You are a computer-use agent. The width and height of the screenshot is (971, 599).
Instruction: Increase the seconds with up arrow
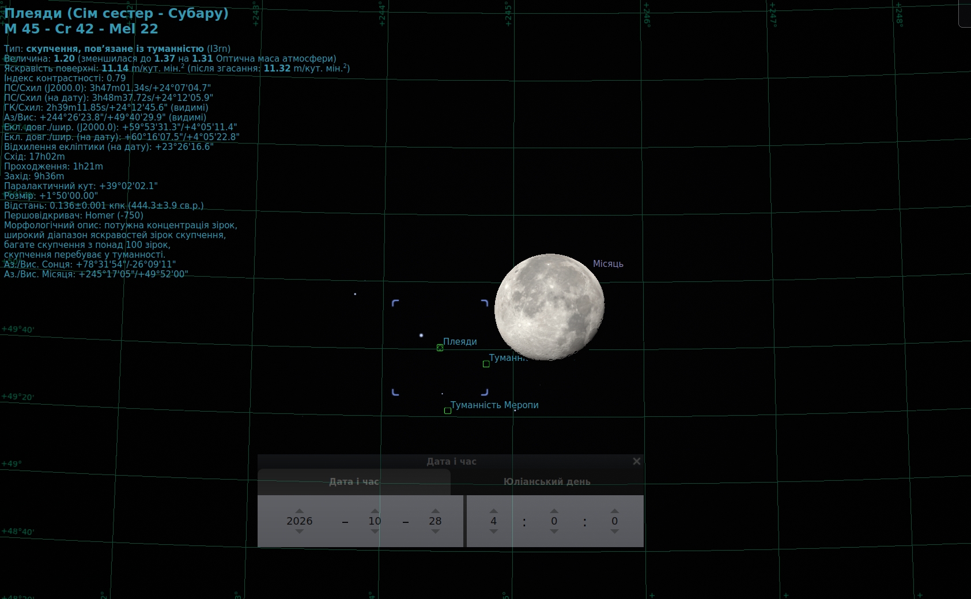point(614,511)
